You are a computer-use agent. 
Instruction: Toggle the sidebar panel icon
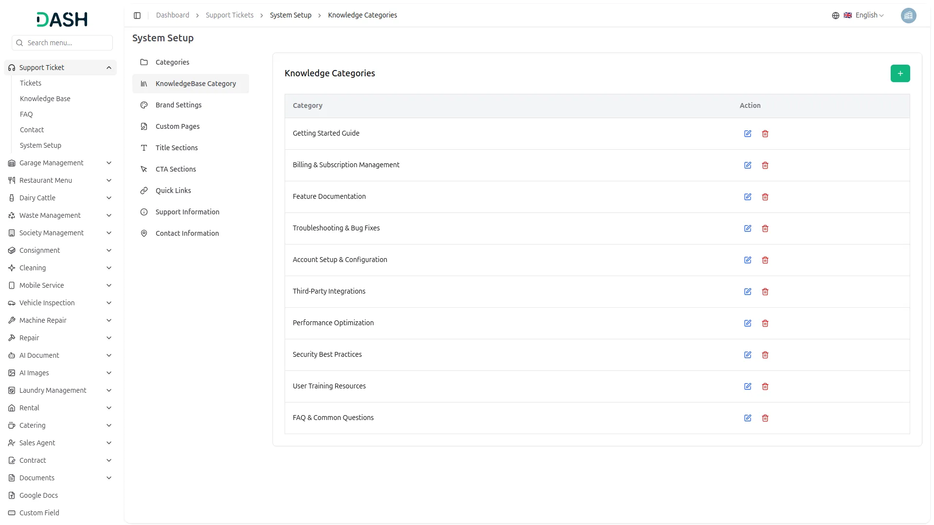(x=137, y=16)
